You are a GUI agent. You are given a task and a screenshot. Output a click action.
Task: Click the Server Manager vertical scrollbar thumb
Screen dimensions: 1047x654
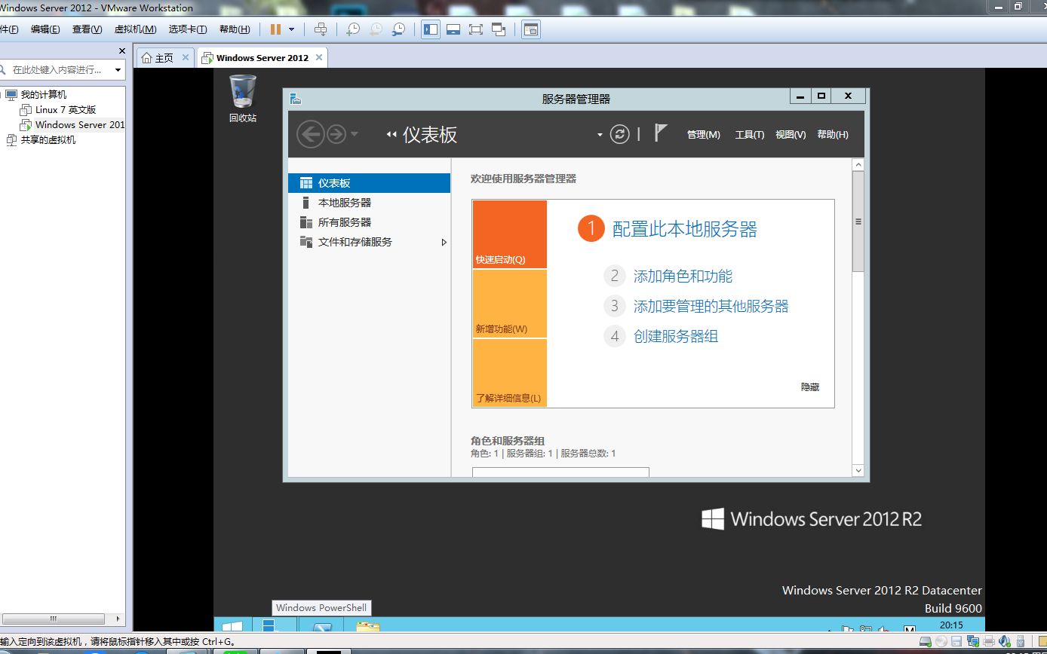(858, 222)
